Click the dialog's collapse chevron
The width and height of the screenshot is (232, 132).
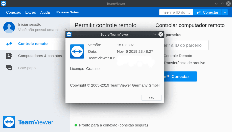point(155,34)
